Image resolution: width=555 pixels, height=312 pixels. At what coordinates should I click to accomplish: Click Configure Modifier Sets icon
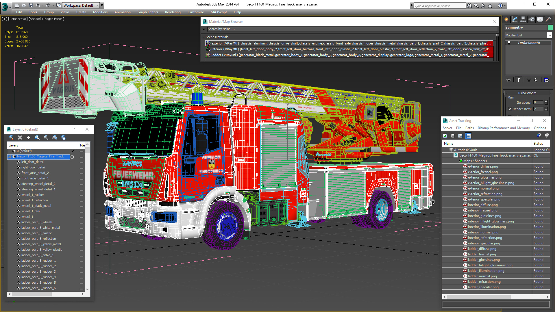tap(546, 80)
